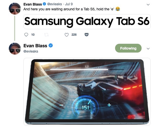Expand chevron menu next to Following button
The height and width of the screenshot is (128, 160).
click(148, 49)
